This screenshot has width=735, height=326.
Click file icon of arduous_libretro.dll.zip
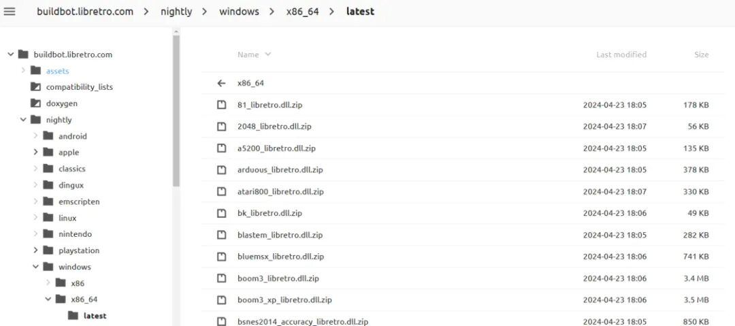pos(222,169)
